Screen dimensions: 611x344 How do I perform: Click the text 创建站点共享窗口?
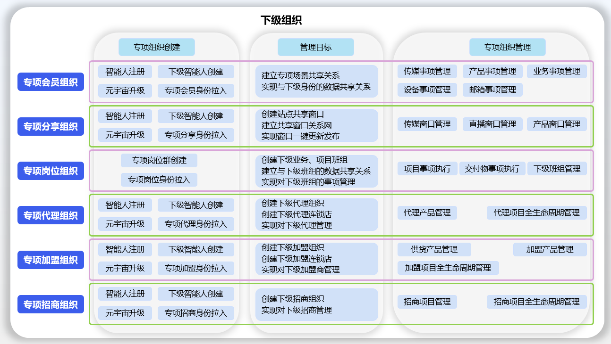[x=293, y=114]
